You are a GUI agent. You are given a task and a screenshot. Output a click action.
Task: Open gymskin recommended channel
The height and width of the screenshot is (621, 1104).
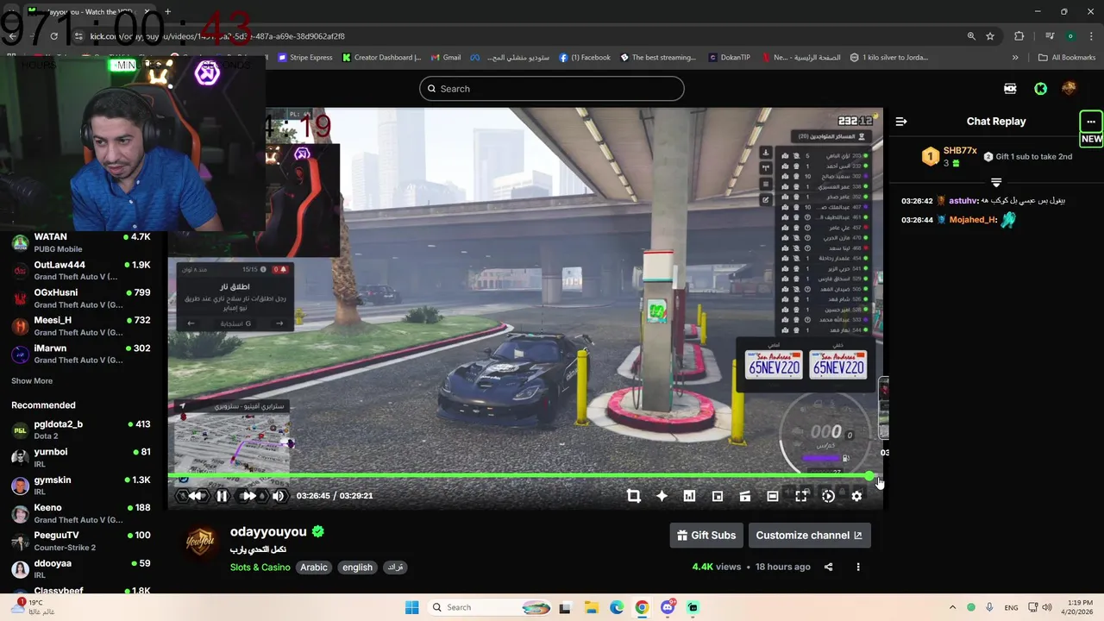point(82,486)
